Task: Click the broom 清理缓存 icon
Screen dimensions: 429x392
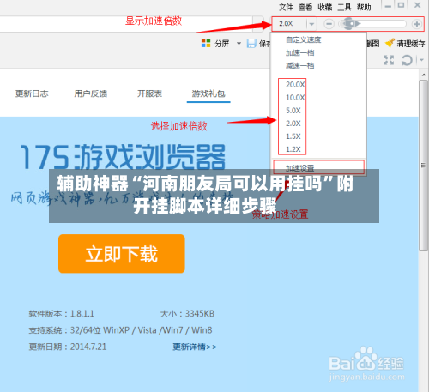Action: (390, 43)
